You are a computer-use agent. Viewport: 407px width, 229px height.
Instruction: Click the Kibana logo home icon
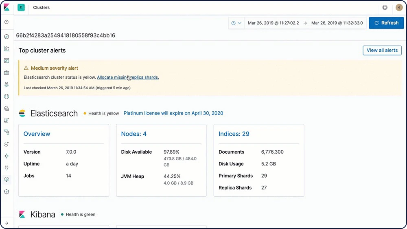tap(7, 7)
